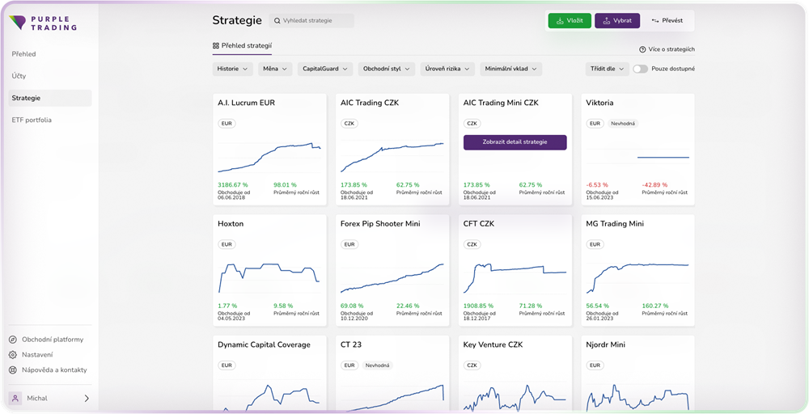This screenshot has width=809, height=414.
Task: Open the Hoxton performance chart
Action: 269,277
